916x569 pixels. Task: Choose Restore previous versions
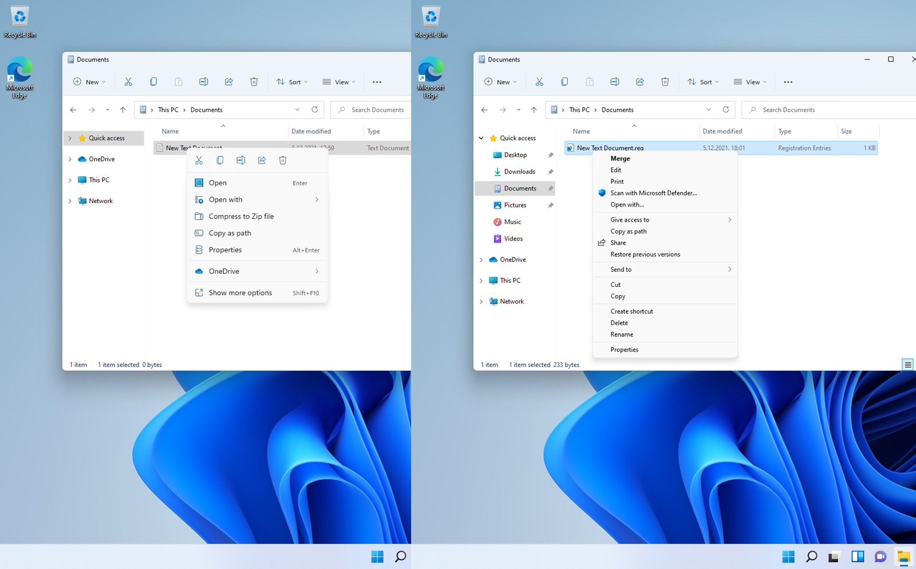click(665, 254)
